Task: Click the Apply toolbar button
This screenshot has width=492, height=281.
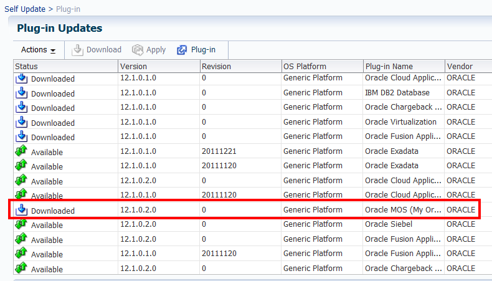Action: click(149, 50)
